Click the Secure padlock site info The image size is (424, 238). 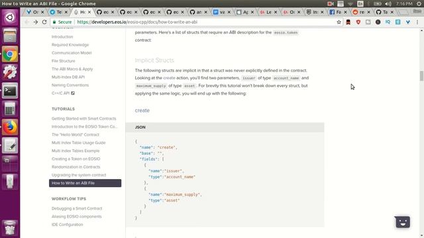(62, 22)
